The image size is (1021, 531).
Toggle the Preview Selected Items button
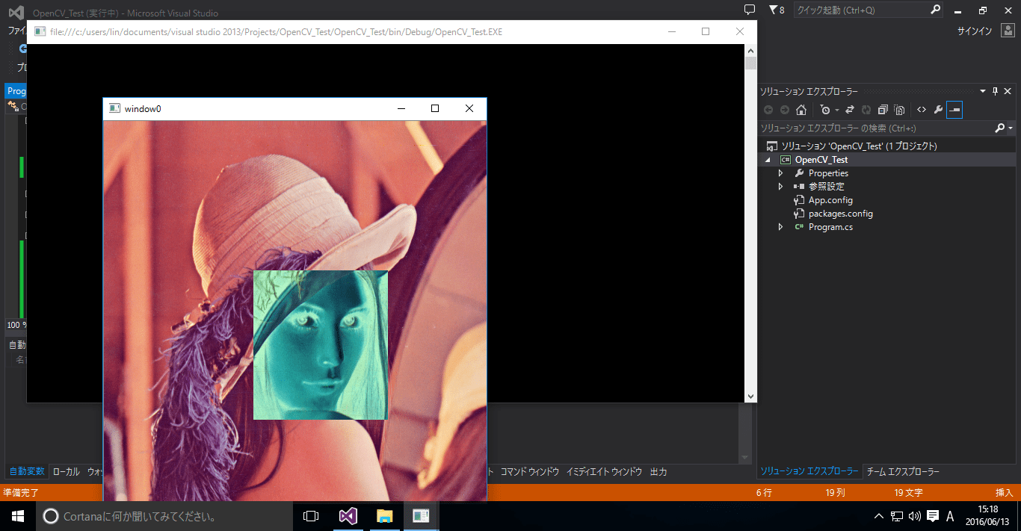pyautogui.click(x=954, y=109)
